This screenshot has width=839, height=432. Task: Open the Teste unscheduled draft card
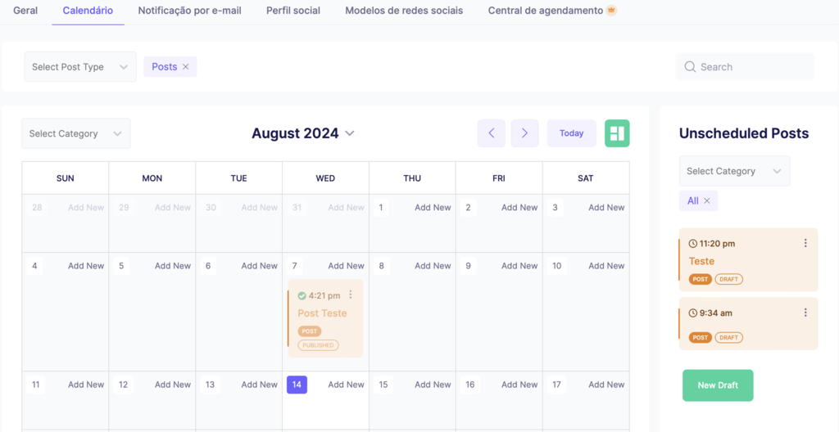pyautogui.click(x=748, y=260)
